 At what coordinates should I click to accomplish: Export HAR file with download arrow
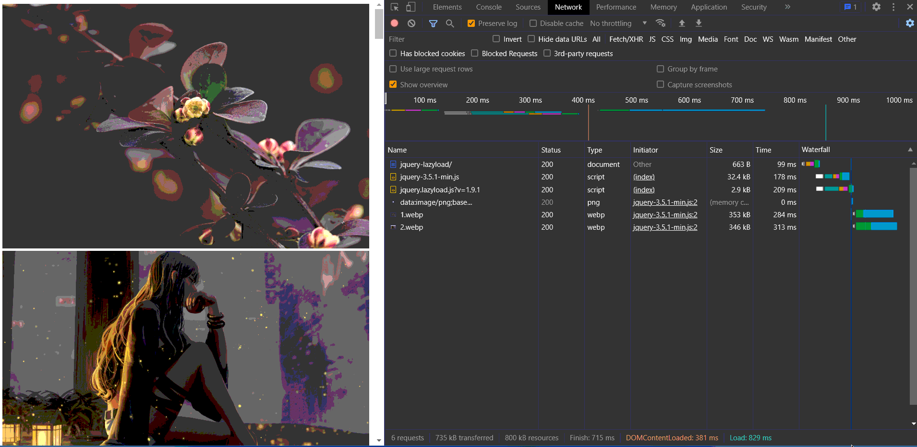pyautogui.click(x=699, y=23)
